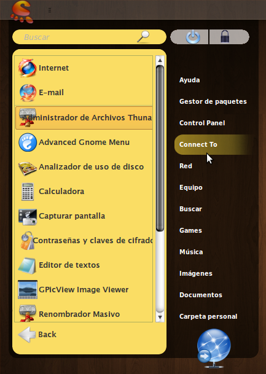Click the padlock lock screen icon
The height and width of the screenshot is (374, 266).
coord(225,37)
